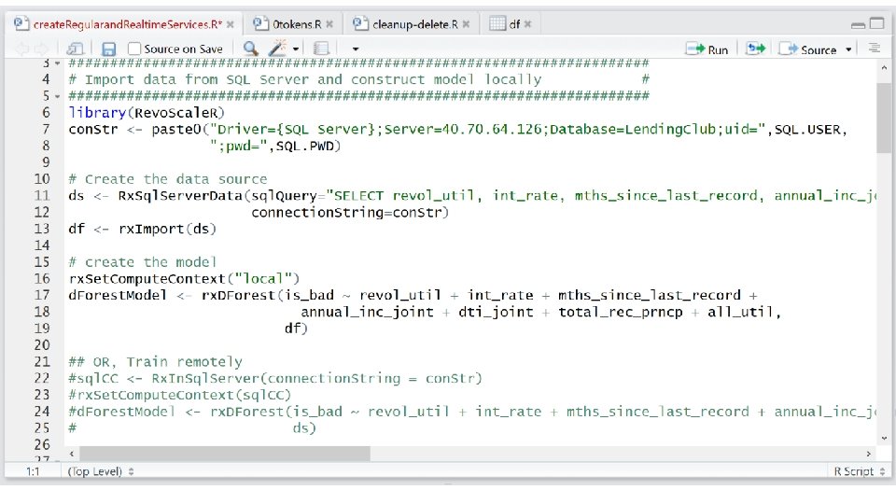
Task: Place cursor on the conStr assignment line 7
Action: coord(457,129)
